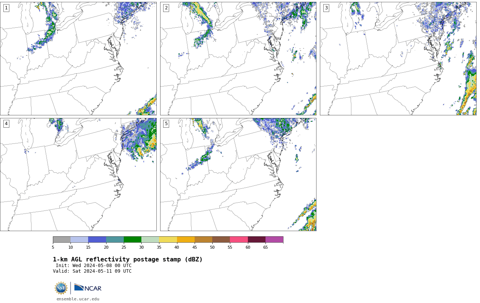This screenshot has width=480, height=303.
Task: Open the ensemble.ucar.edu link text
Action: pos(78,299)
